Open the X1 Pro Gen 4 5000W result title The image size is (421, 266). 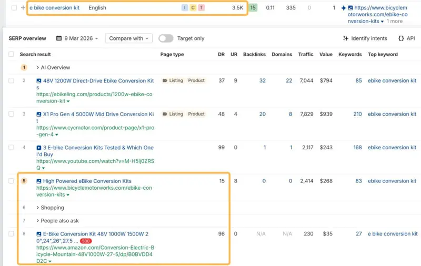pos(95,117)
